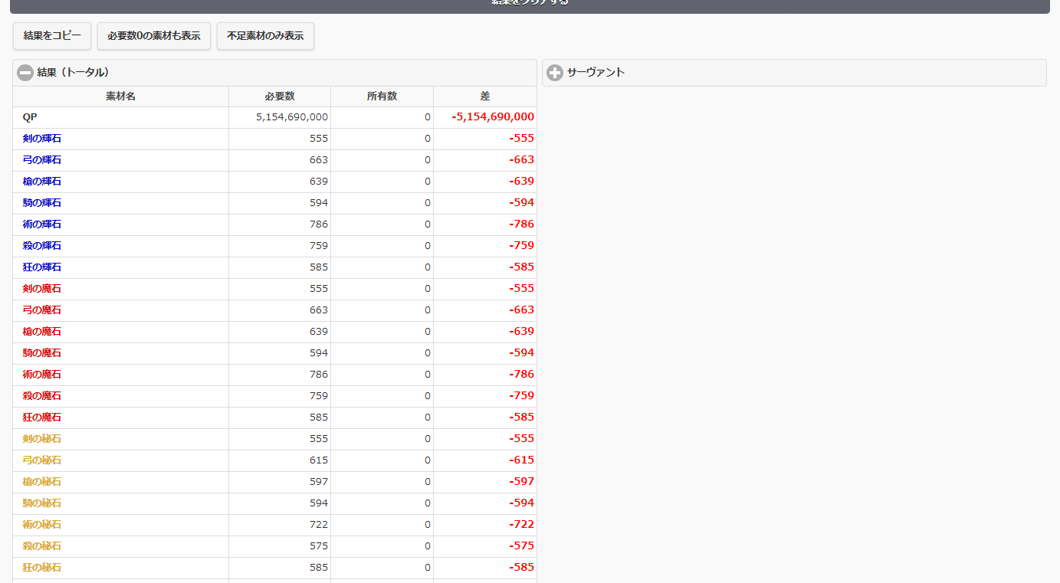Click the 必要数 column header
Screen dimensions: 1060x583
(280, 97)
